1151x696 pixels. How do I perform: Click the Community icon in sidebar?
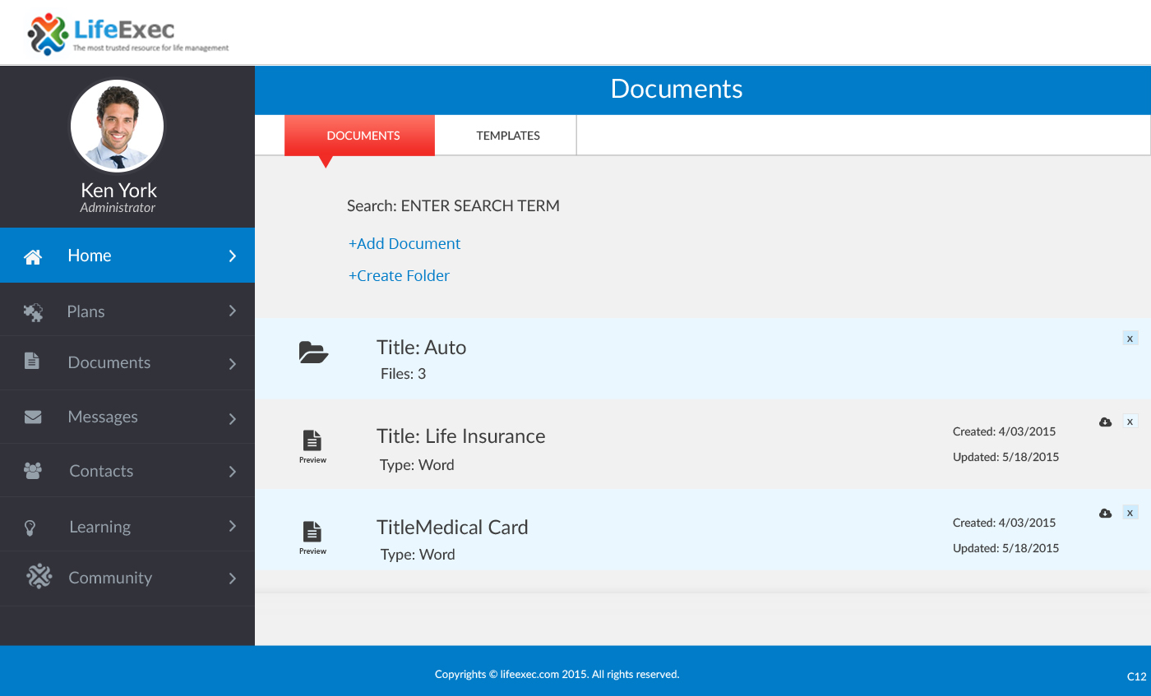coord(39,577)
